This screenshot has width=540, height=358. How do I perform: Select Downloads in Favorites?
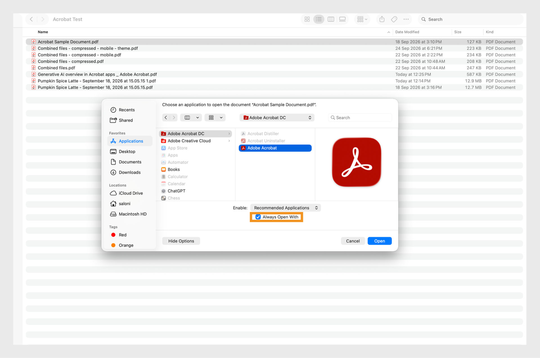click(x=129, y=172)
